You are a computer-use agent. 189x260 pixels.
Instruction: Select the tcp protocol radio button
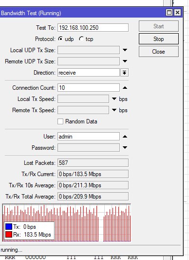[81, 39]
